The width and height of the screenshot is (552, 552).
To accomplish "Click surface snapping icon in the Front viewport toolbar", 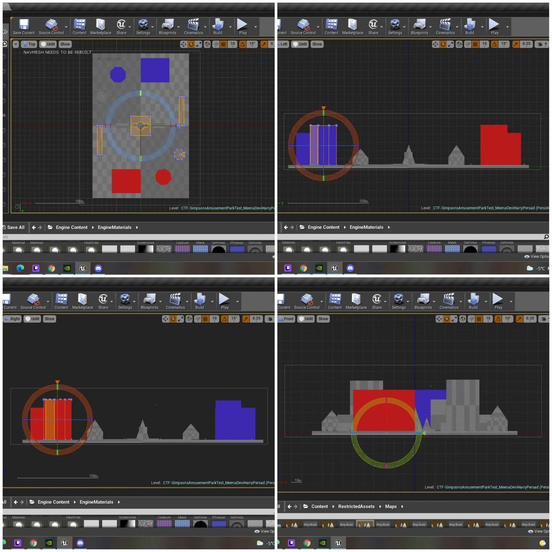I will pos(471,319).
